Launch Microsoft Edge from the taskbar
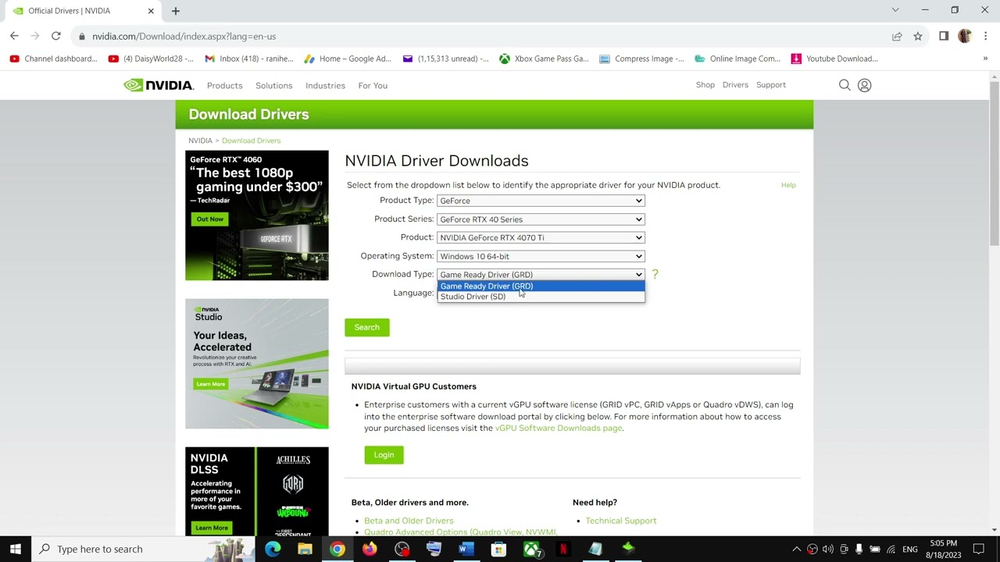 point(273,549)
